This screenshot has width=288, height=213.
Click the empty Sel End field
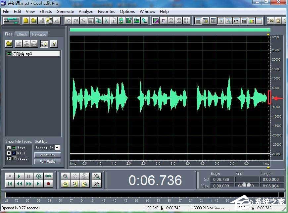247,179
